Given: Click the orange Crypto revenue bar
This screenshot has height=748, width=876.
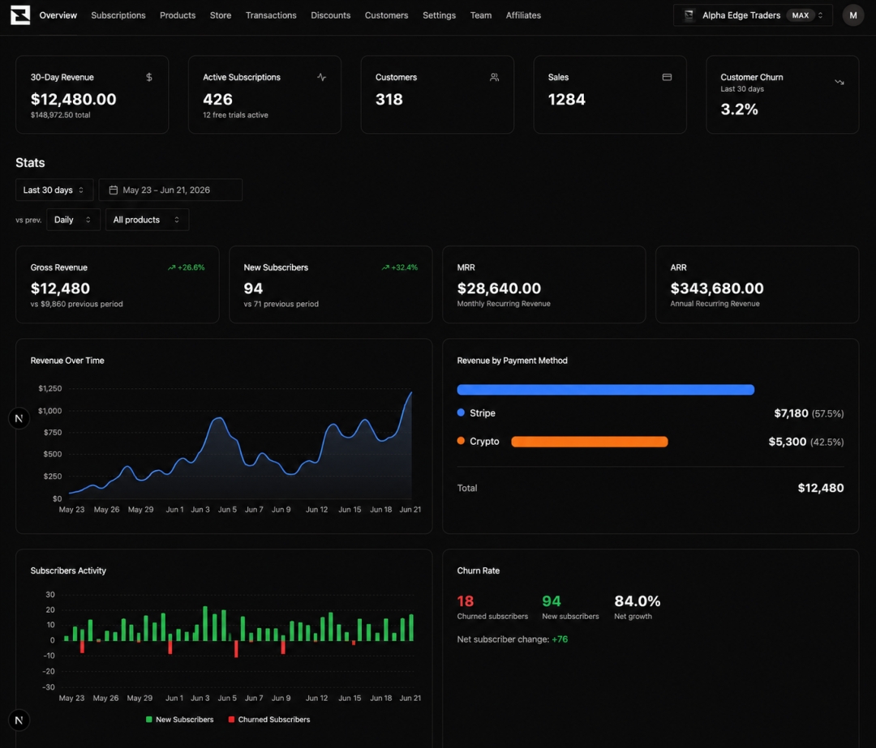Looking at the screenshot, I should 590,442.
